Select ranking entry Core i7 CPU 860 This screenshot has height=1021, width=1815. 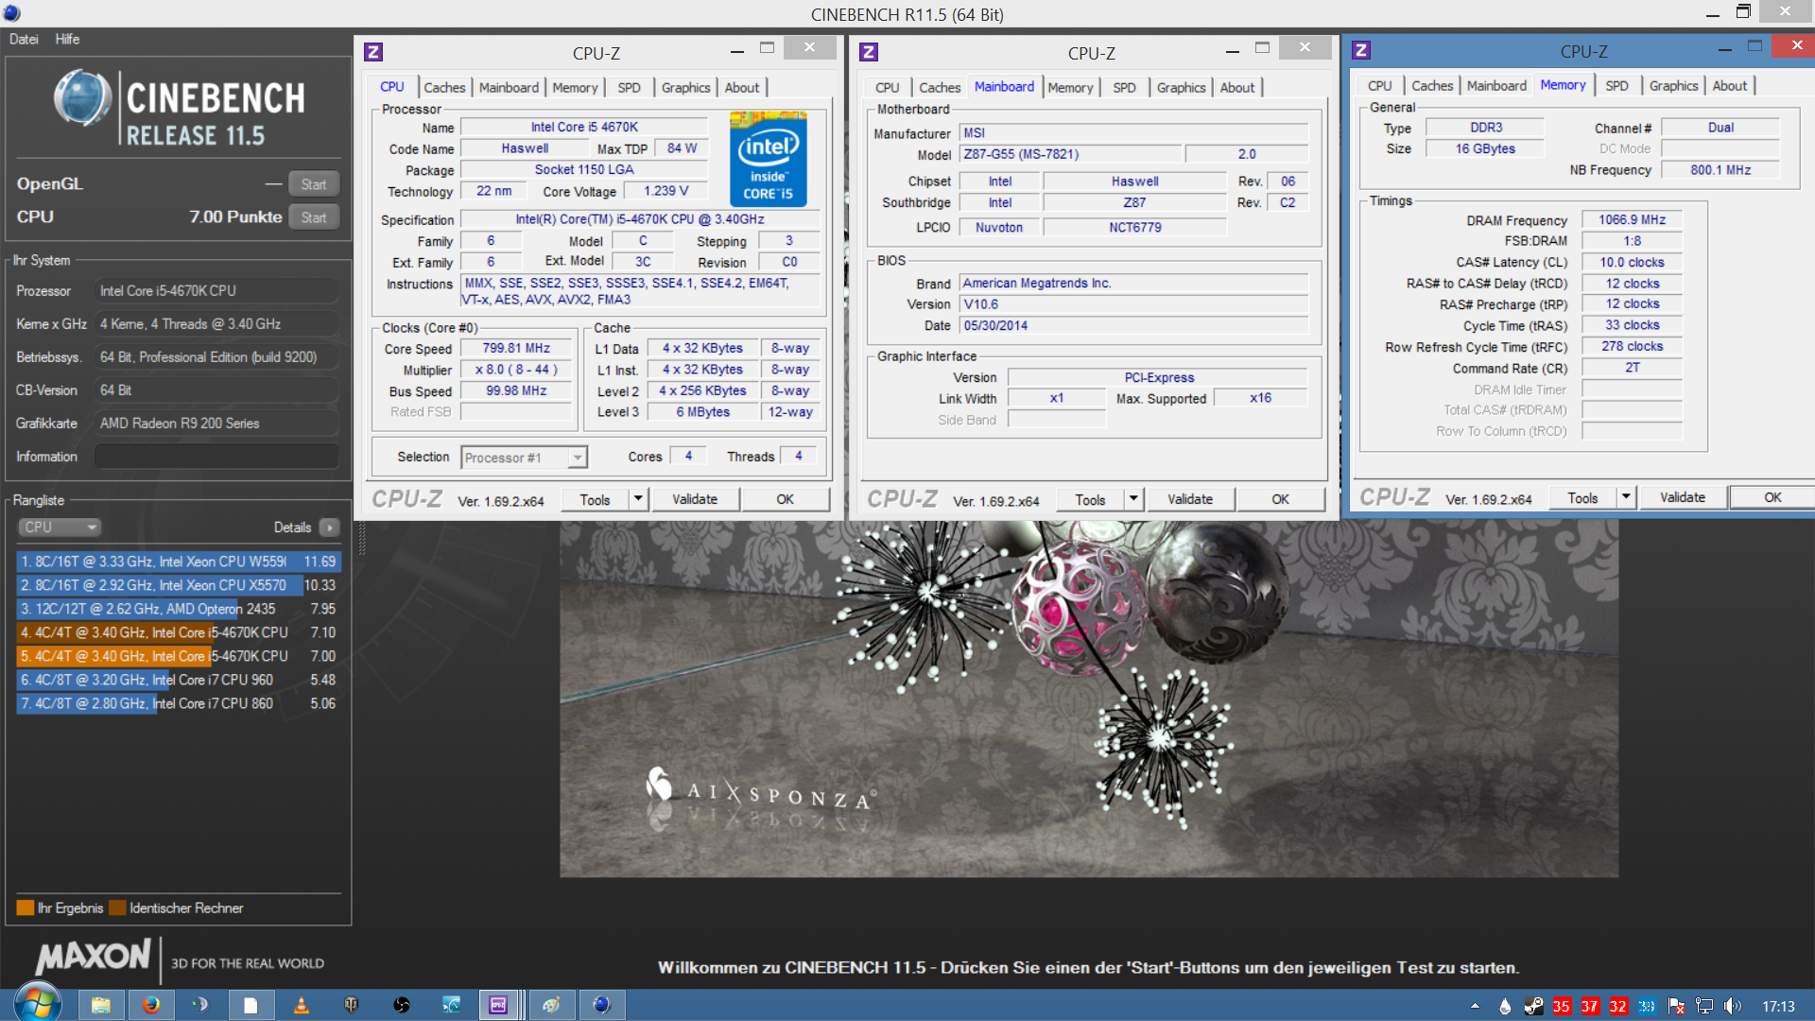pos(178,703)
